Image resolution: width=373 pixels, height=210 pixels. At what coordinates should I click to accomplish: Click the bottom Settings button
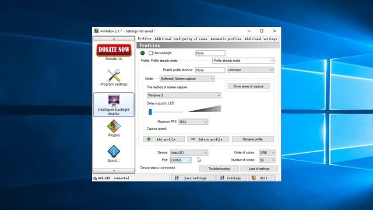pyautogui.click(x=232, y=178)
